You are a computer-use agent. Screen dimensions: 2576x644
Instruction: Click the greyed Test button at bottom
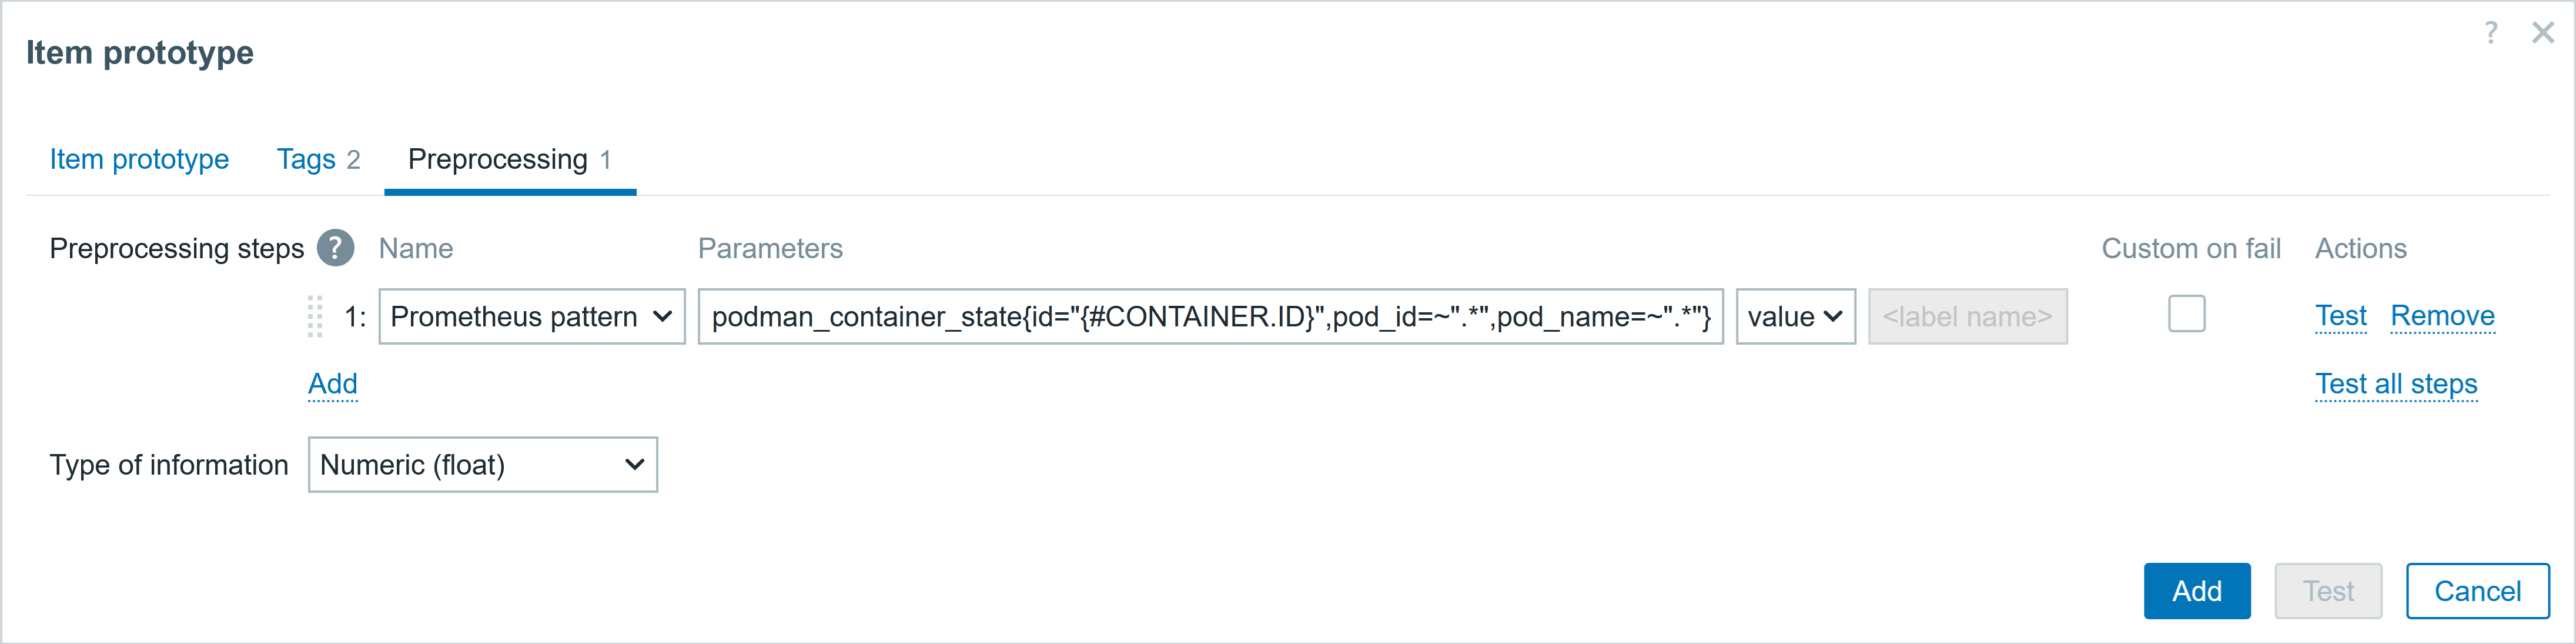pos(2328,591)
